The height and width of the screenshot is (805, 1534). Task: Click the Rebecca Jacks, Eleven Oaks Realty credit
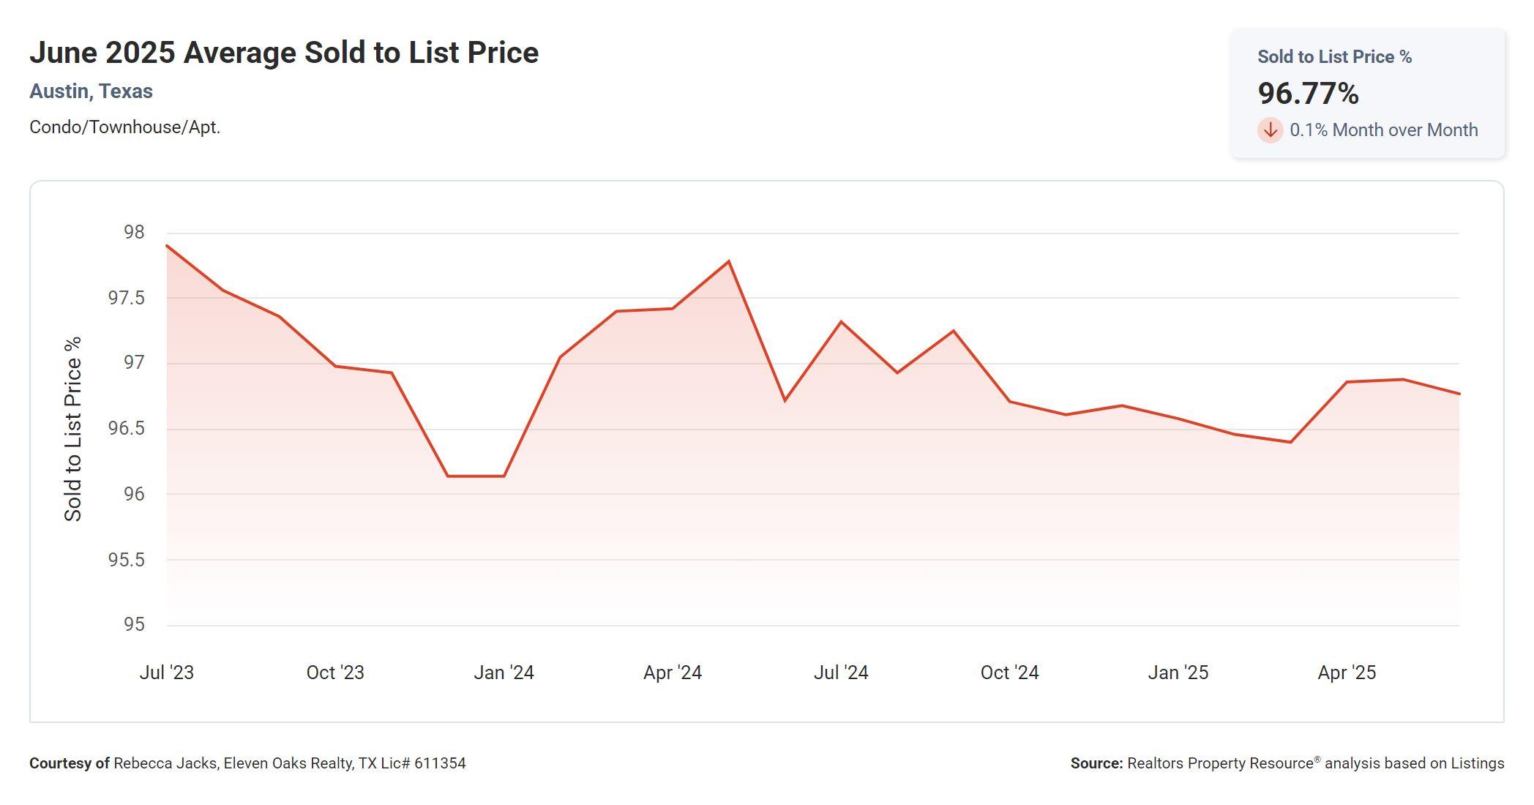click(289, 763)
